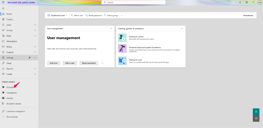Open the VM account avatar
The image size is (263, 128).
click(x=259, y=2)
